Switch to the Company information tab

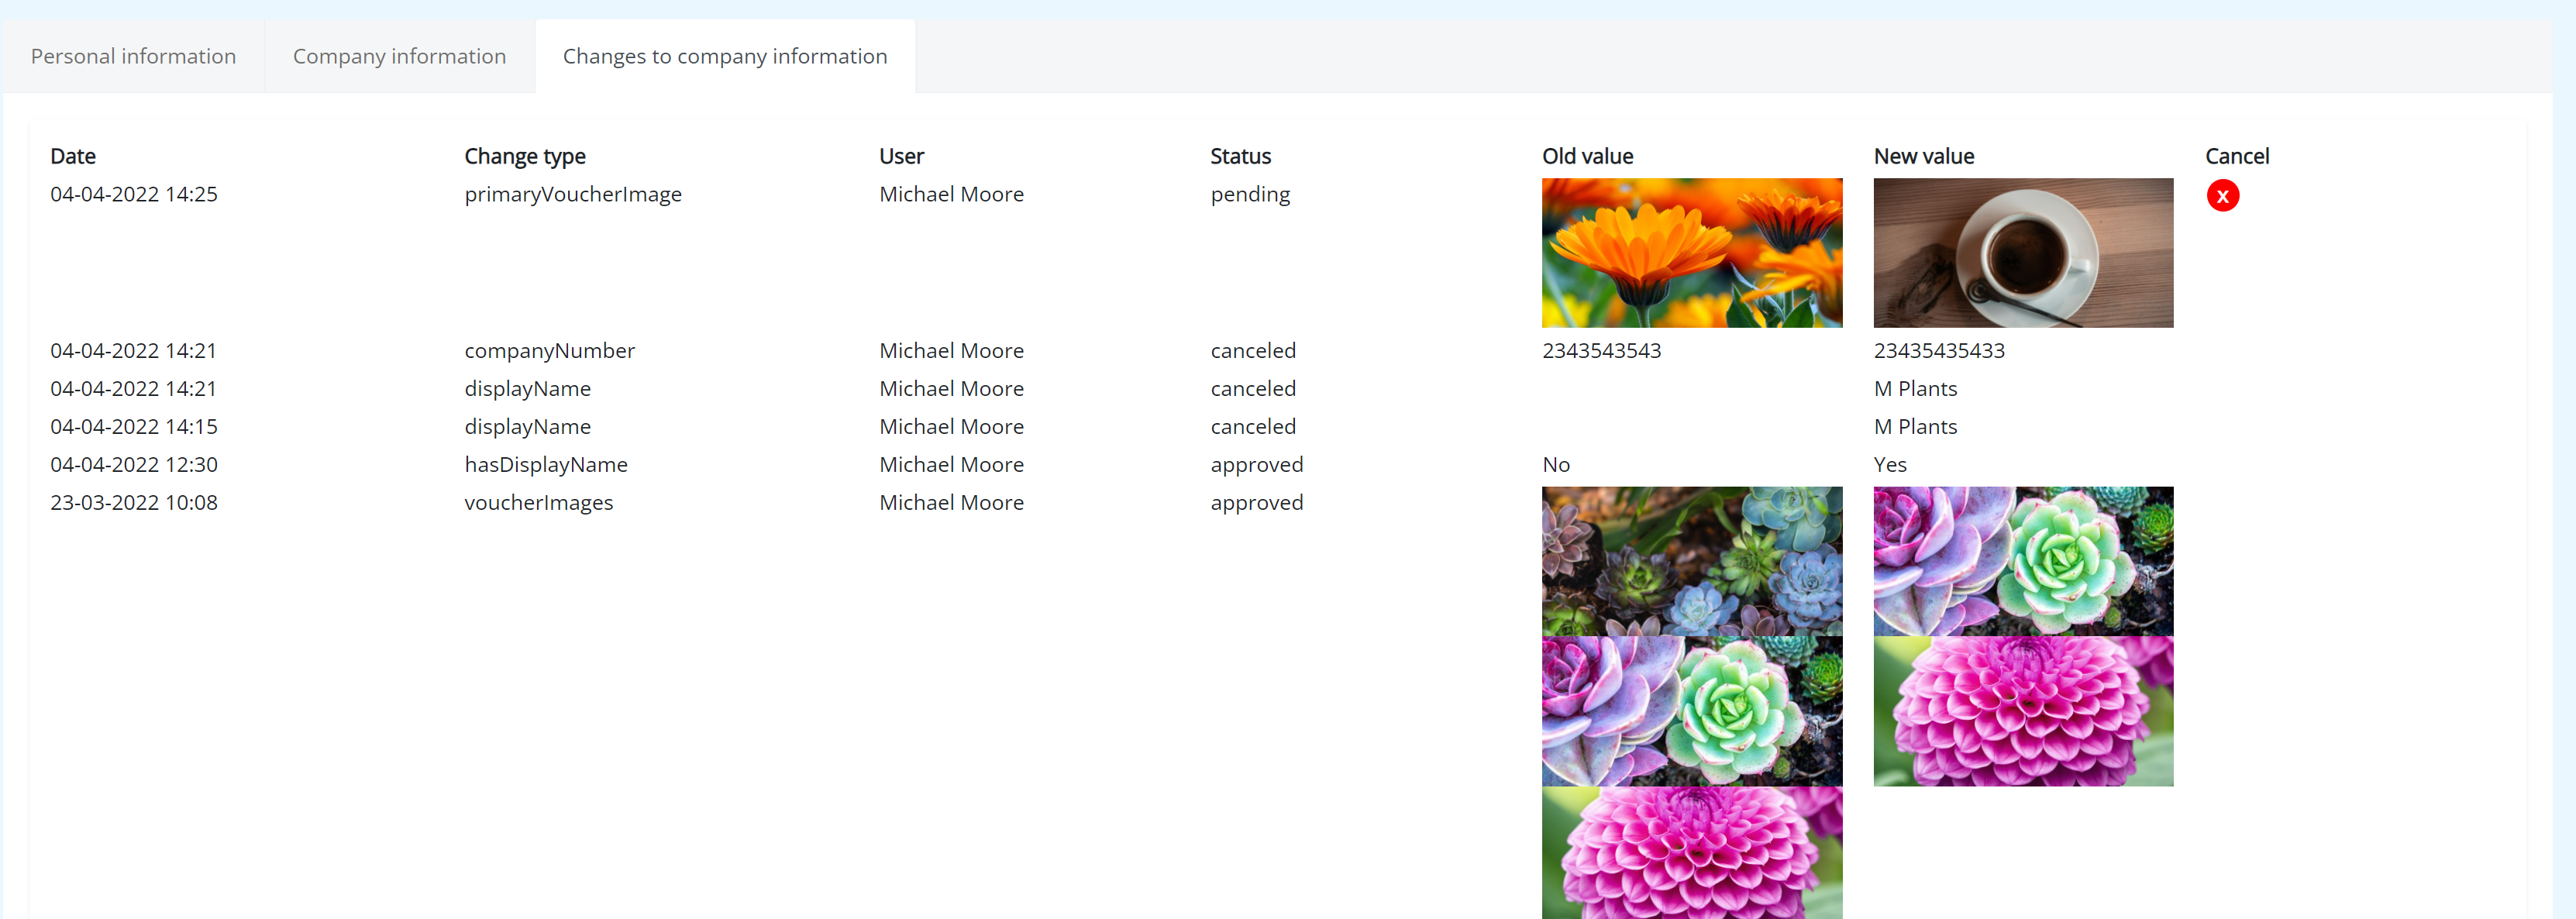pyautogui.click(x=399, y=56)
